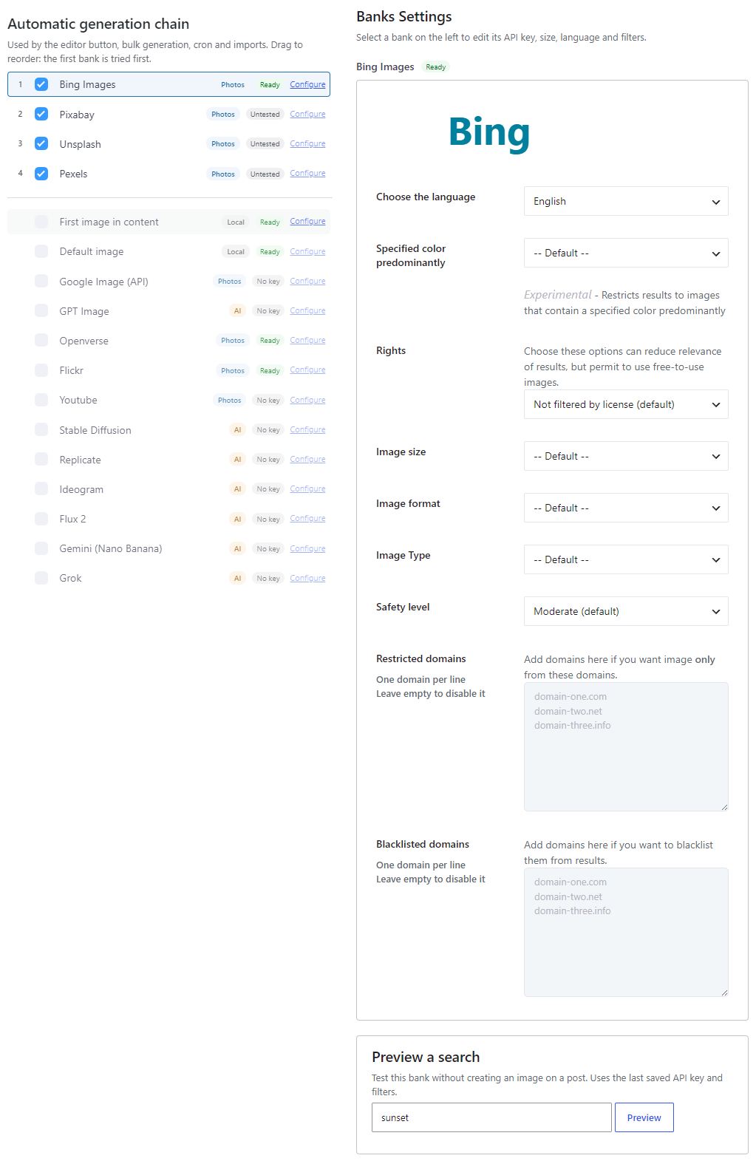Screen dimensions: 756x1161
Task: Open the Safety level dropdown
Action: click(626, 611)
